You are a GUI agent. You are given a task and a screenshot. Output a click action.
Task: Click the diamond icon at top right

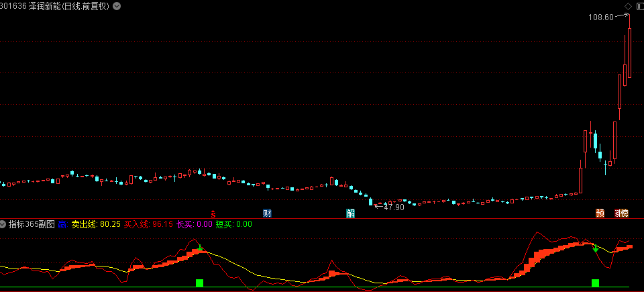(628, 6)
